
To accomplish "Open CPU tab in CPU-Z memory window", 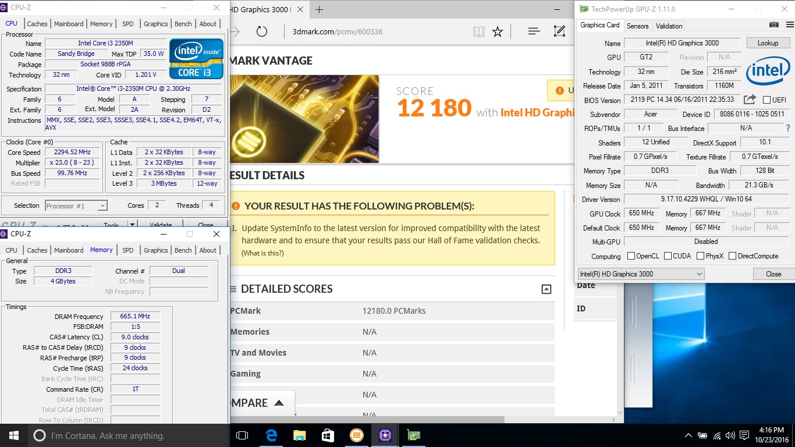I will pyautogui.click(x=12, y=250).
